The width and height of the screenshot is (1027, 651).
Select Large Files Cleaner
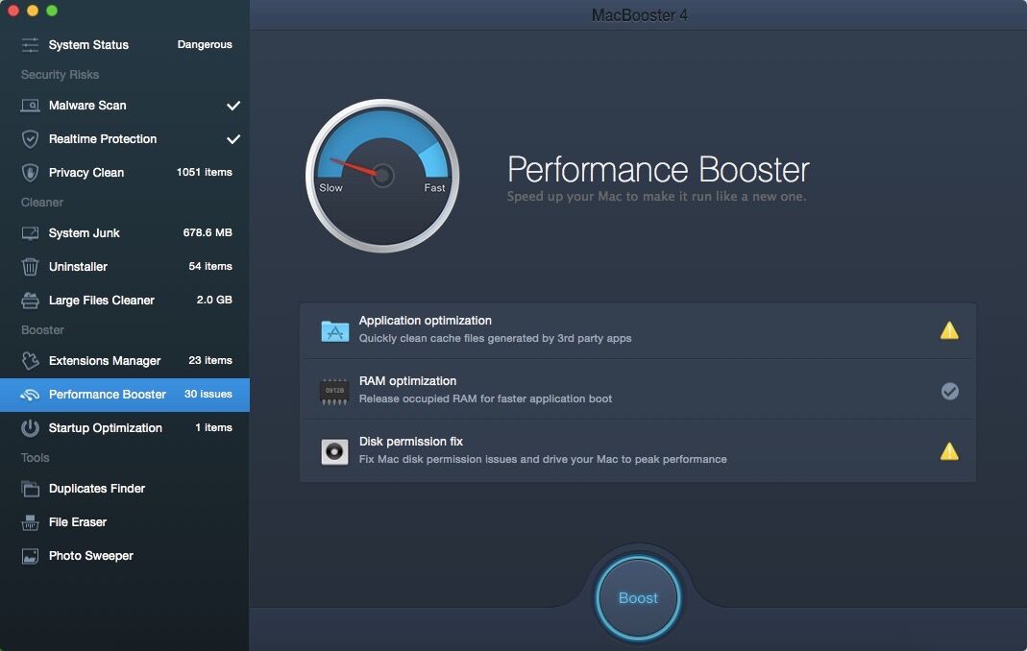coord(125,301)
